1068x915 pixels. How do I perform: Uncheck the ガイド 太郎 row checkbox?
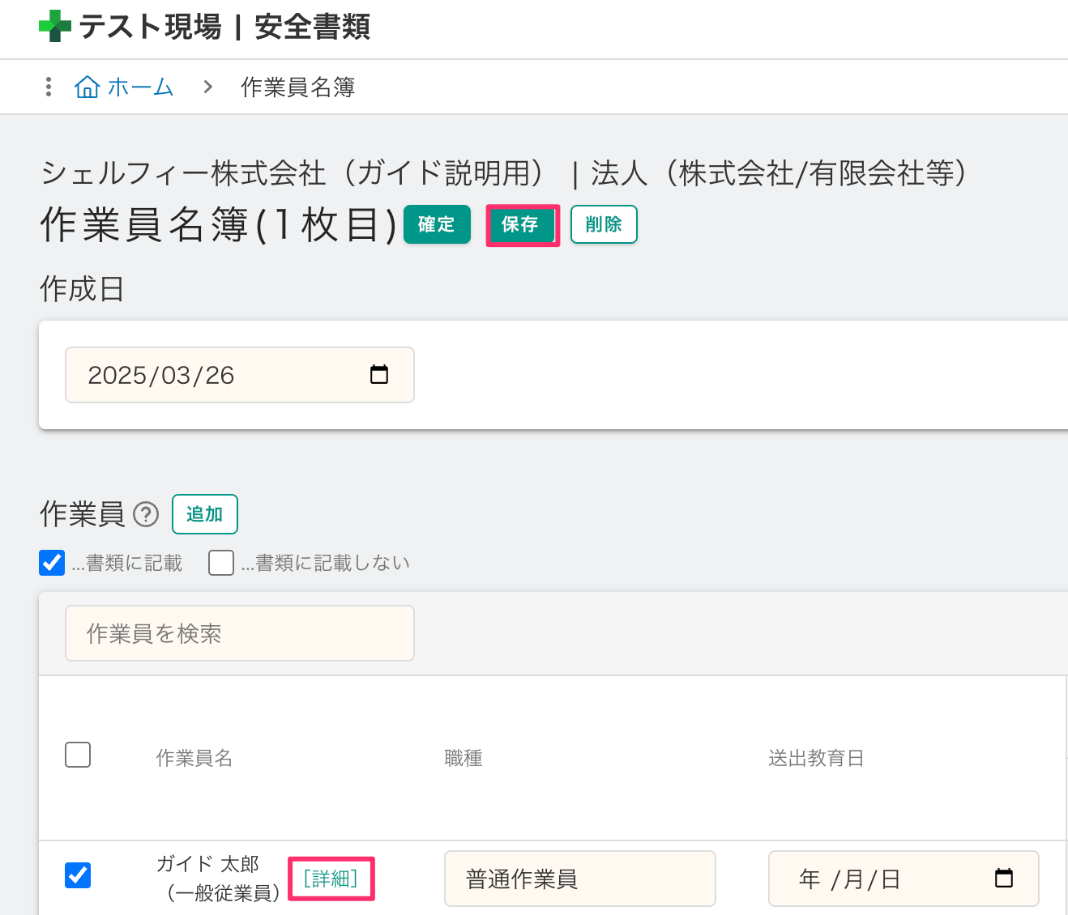tap(78, 875)
